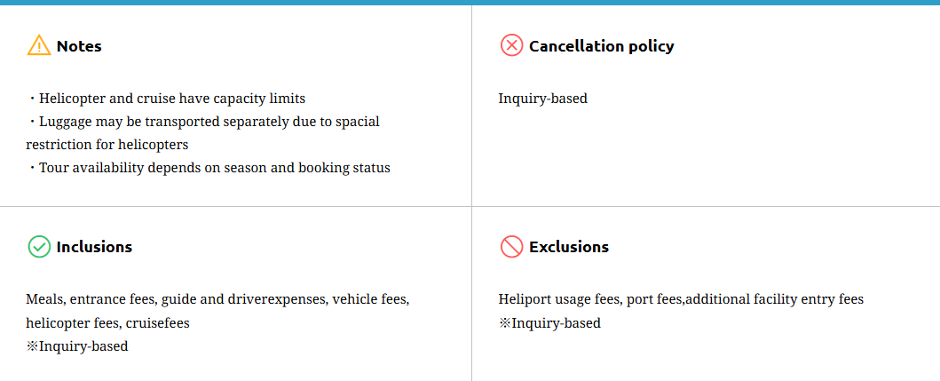940x381 pixels.
Task: Click the luggage transported separately note line
Action: (x=209, y=122)
